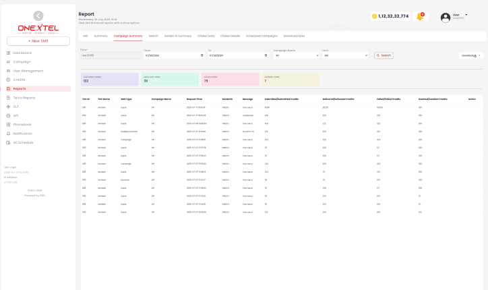Click the user profile avatar
The width and height of the screenshot is (488, 290).
point(445,18)
